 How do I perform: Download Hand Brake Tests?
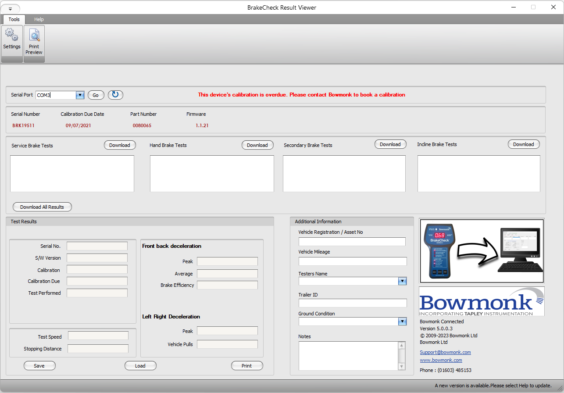257,145
